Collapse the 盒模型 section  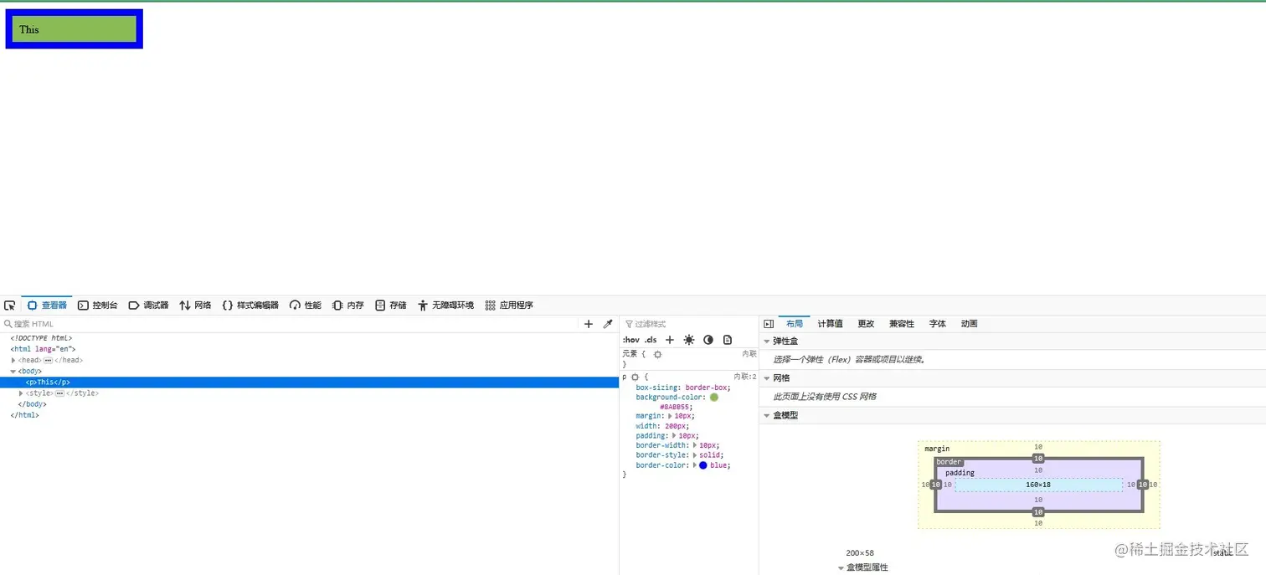[767, 414]
